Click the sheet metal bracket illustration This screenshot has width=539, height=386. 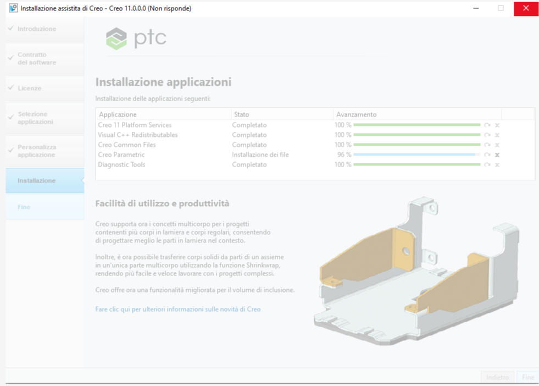pyautogui.click(x=416, y=271)
